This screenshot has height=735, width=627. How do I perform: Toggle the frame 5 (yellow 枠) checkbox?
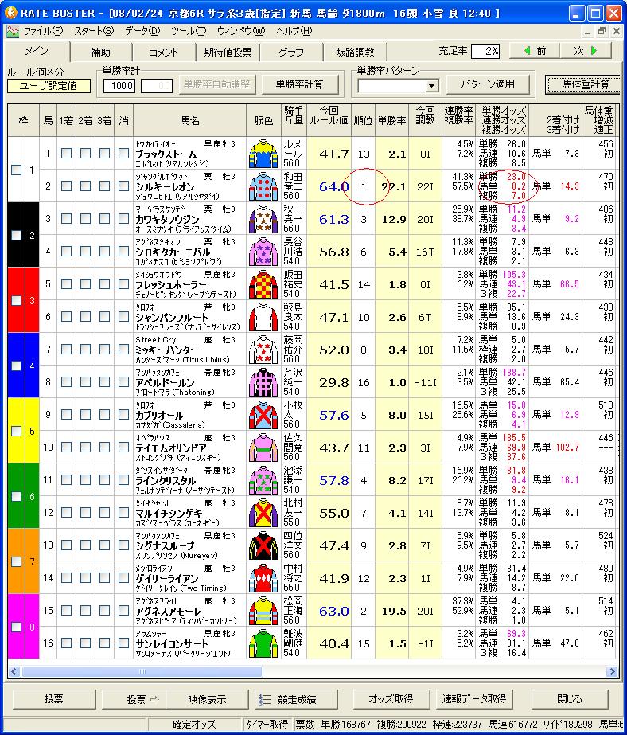[17, 431]
